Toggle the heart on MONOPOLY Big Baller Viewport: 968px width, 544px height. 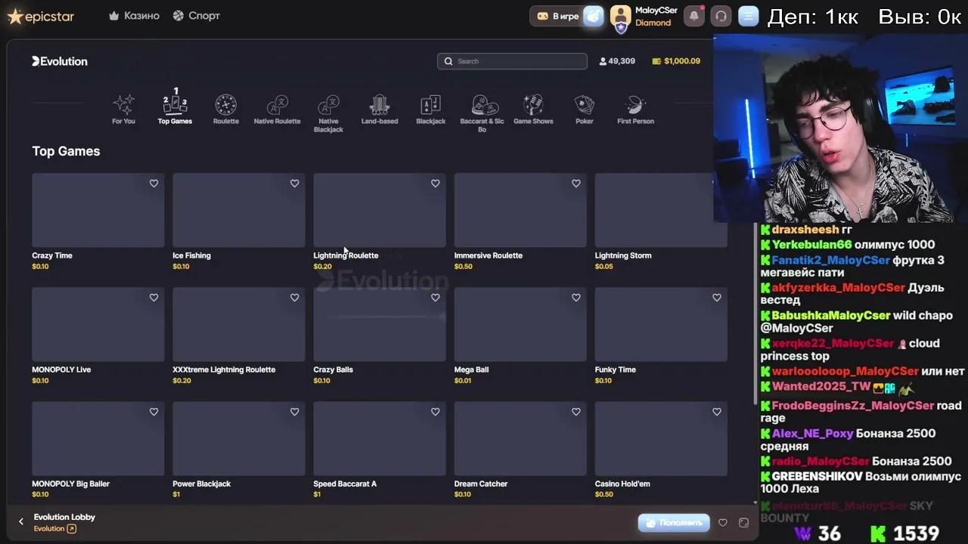pyautogui.click(x=154, y=412)
